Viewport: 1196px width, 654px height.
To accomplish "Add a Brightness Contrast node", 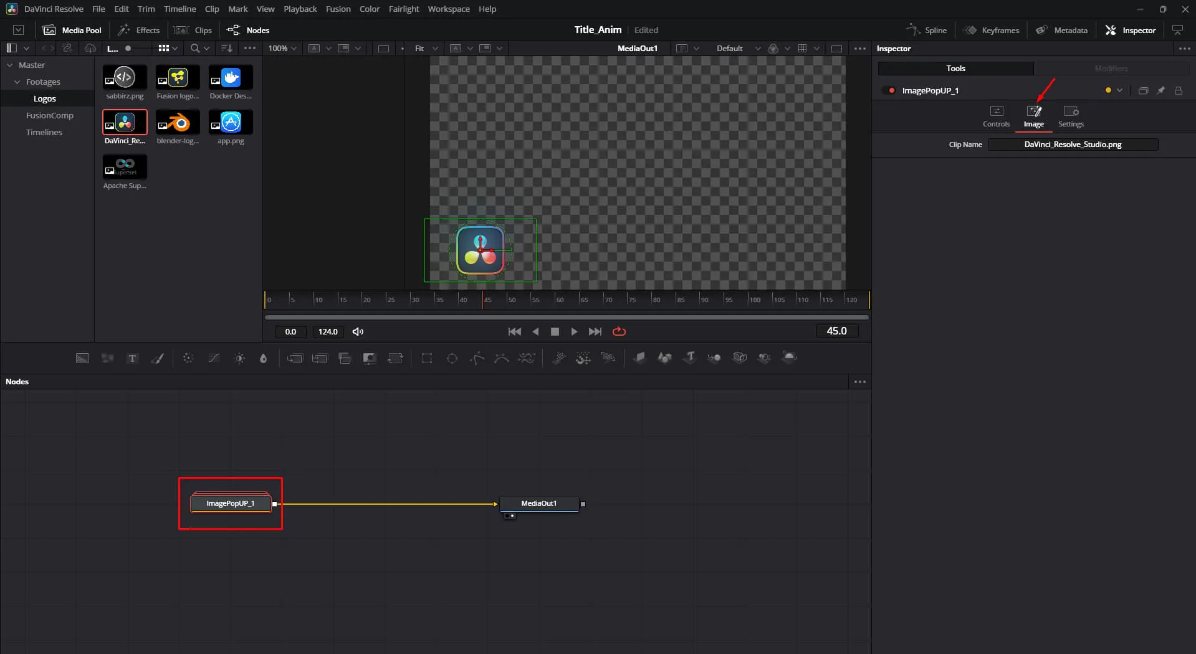I will coord(240,358).
